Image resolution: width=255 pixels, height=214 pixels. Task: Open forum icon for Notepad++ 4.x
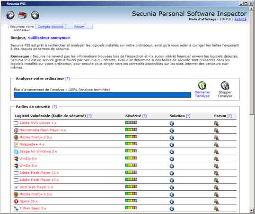216,145
